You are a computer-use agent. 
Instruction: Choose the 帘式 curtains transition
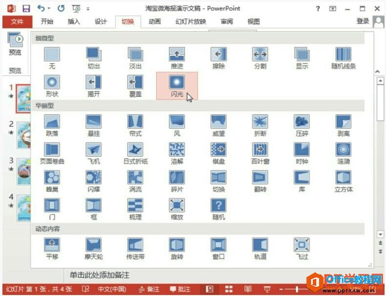click(135, 126)
